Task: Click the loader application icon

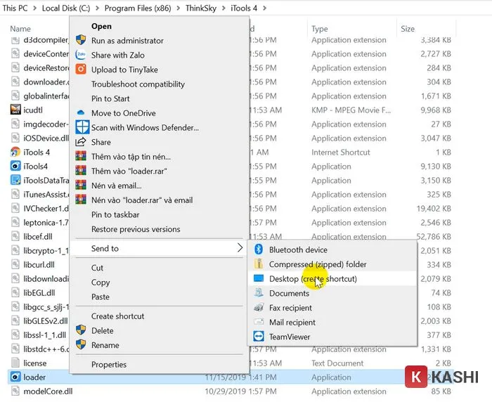Action: point(15,377)
